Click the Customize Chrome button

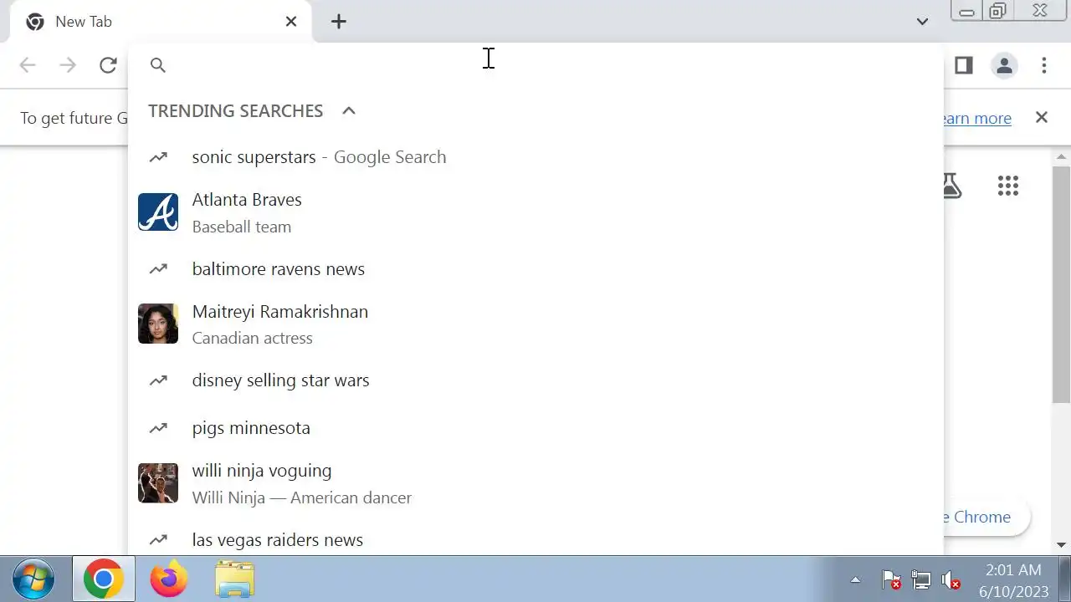point(986,517)
